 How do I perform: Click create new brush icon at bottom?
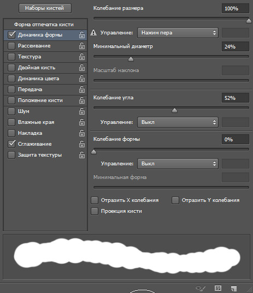234,288
